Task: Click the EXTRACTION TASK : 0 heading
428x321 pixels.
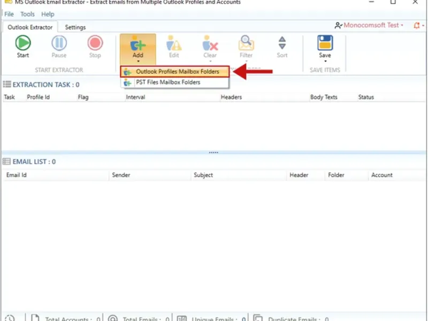Action: coord(46,85)
